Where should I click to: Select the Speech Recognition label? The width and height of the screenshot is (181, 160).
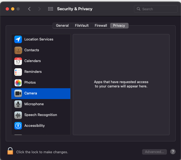point(41,115)
